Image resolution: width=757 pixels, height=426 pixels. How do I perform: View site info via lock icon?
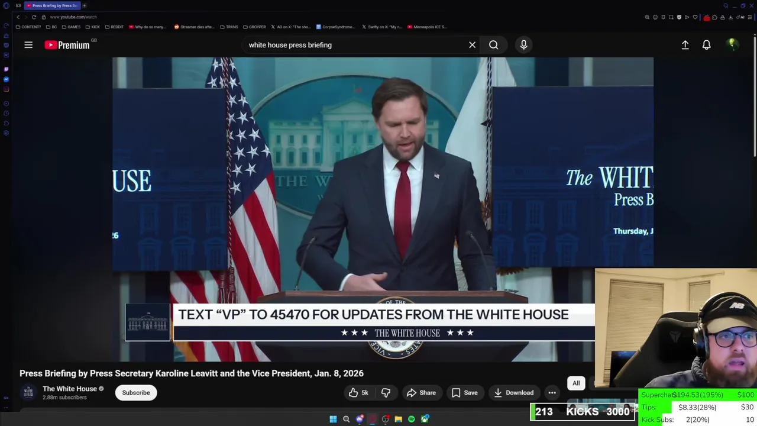pos(43,17)
